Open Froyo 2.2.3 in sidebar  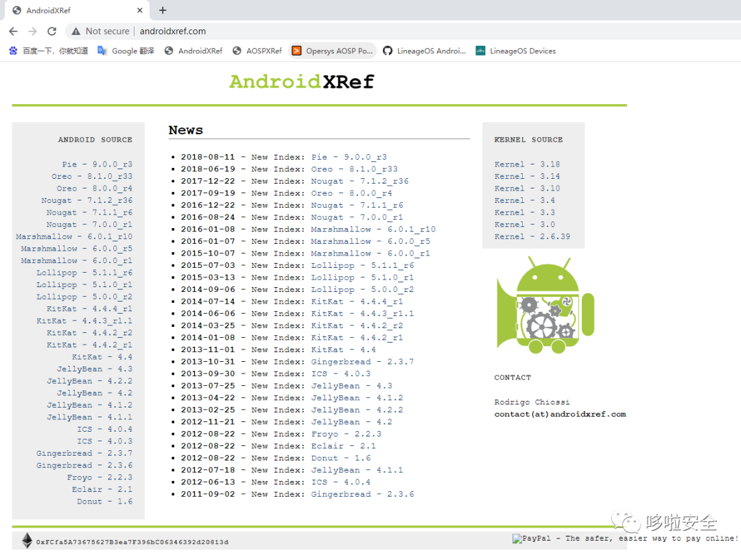(99, 477)
